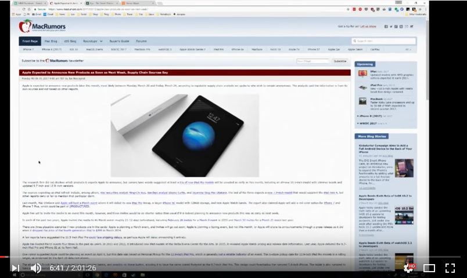Open video settings gear with HD badge
The width and height of the screenshot is (467, 278).
[x=409, y=268]
